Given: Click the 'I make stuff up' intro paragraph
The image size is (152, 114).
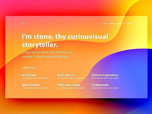Looking at the screenshot, I should tap(47, 54).
